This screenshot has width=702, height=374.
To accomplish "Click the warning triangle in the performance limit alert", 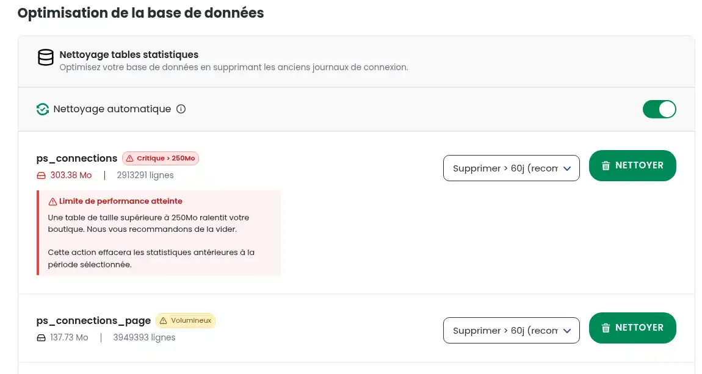I will point(52,201).
